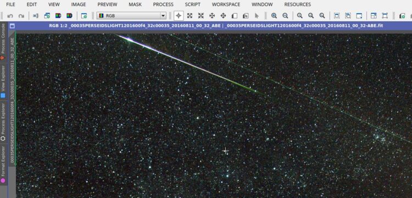Select the Edit Preview mode icon
The image size is (412, 198).
pos(246,16)
